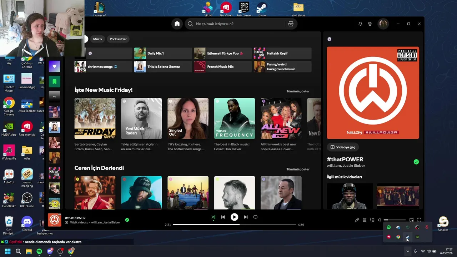Open Chrome icon in tray overflow popup
Viewport: 457px width, 257px height.
click(398, 237)
